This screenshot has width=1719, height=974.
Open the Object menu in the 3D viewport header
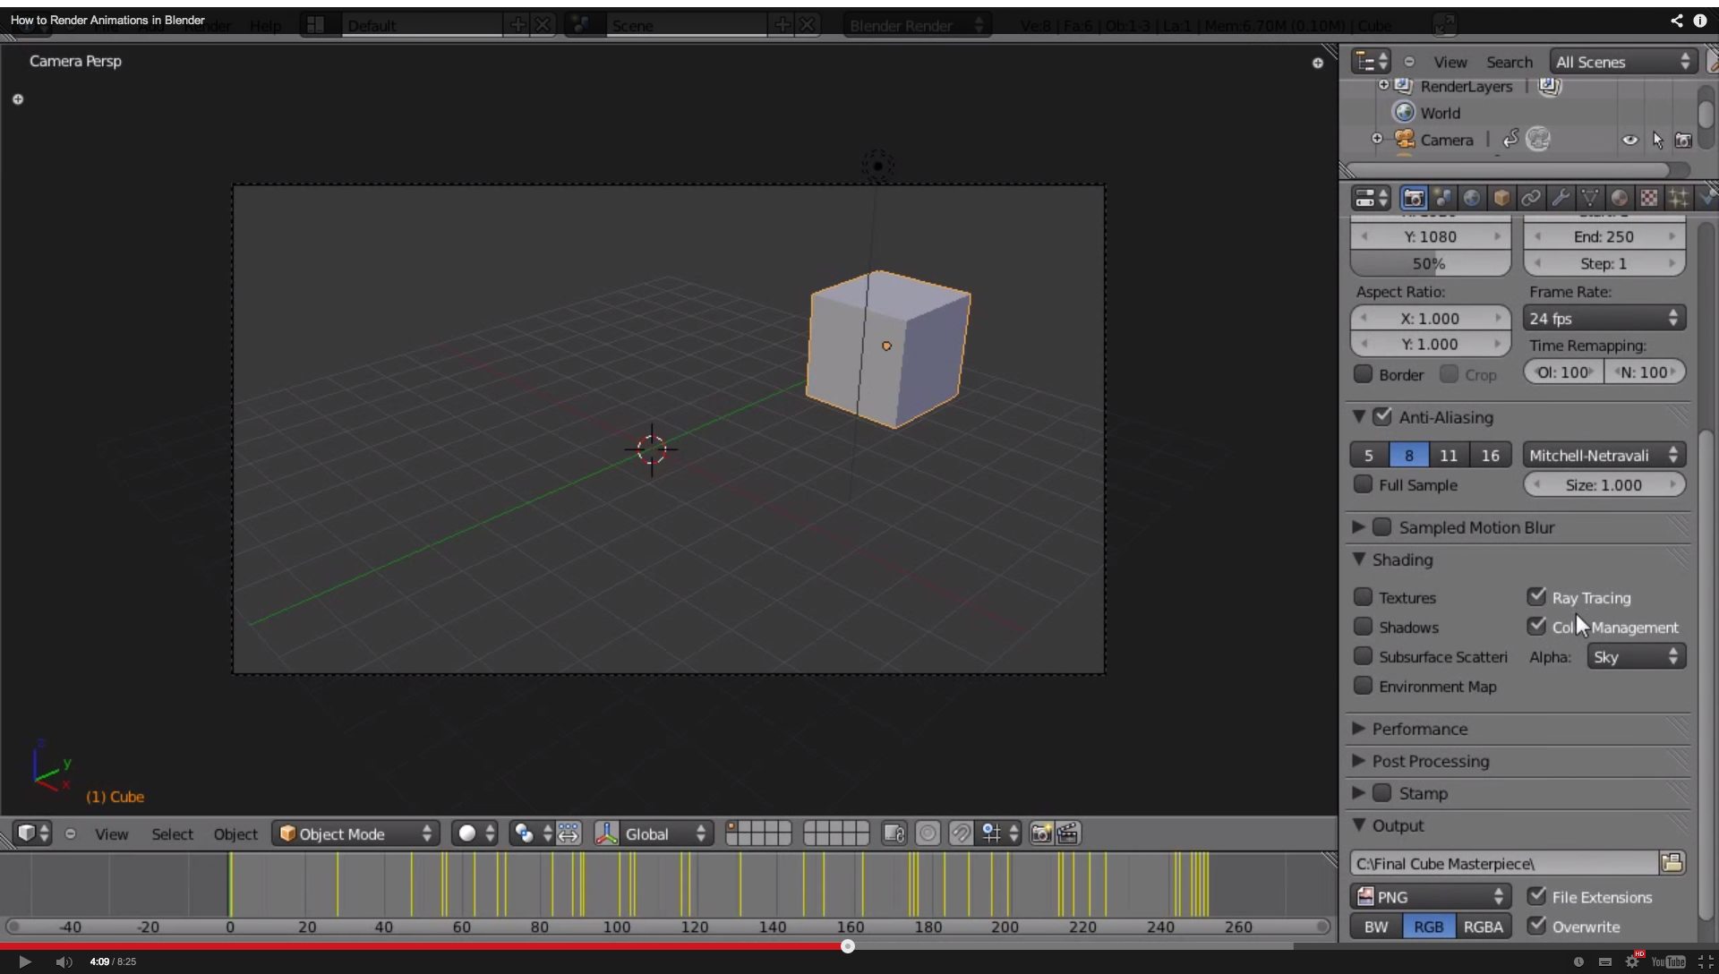click(235, 833)
